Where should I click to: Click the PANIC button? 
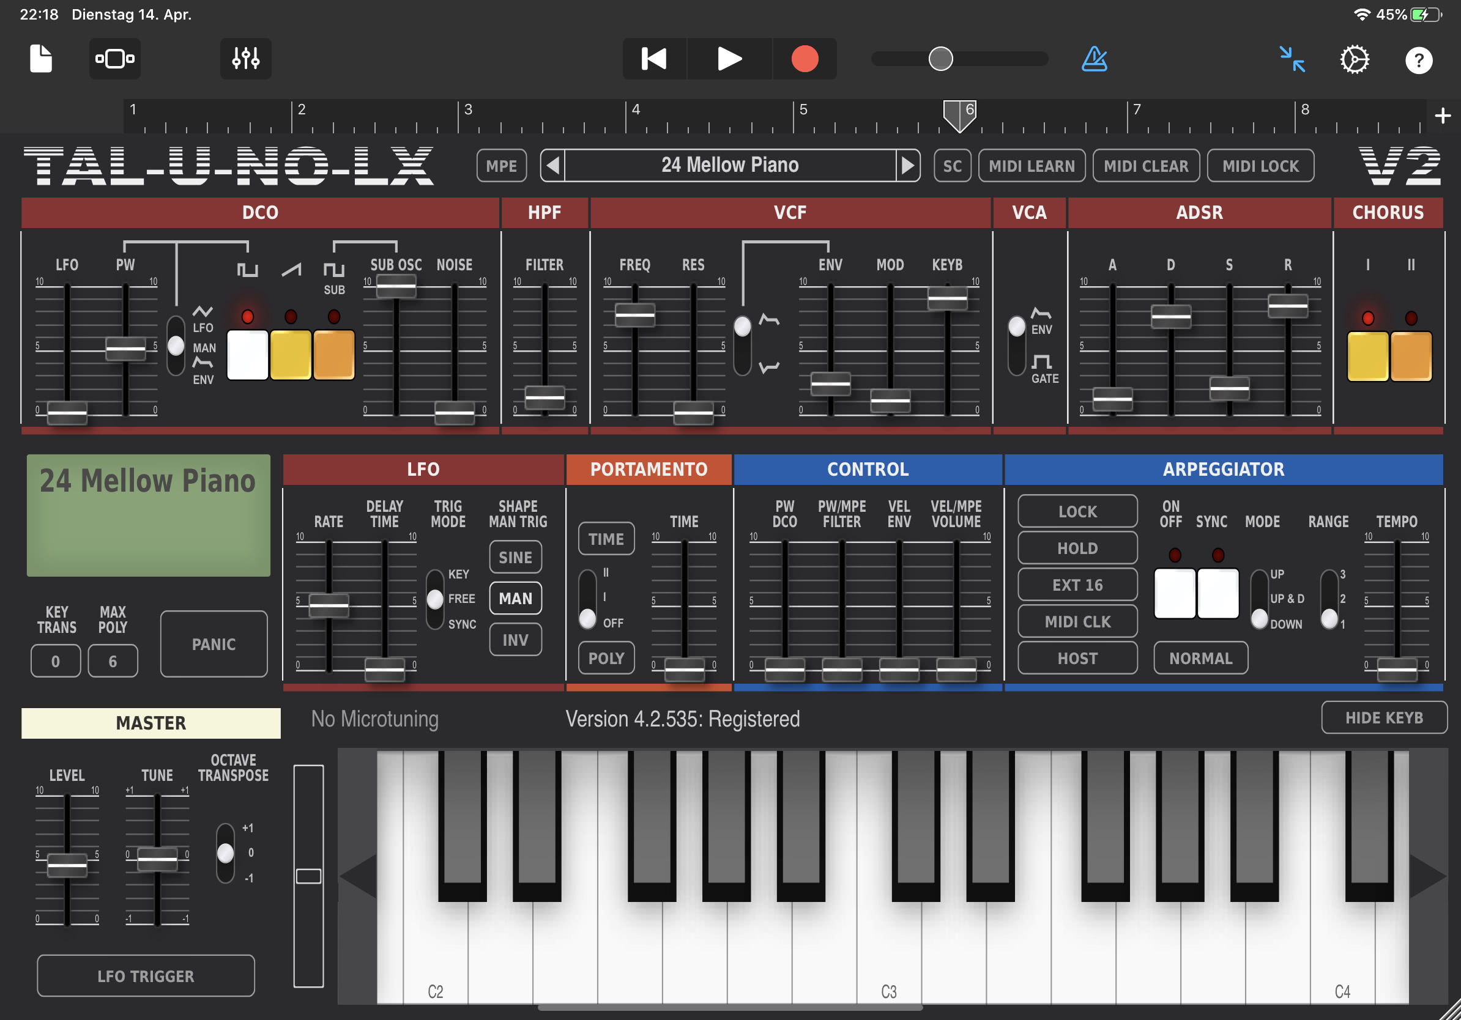[x=214, y=644]
